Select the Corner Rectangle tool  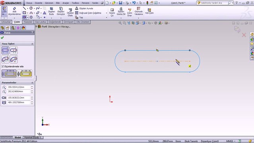[x=24, y=13]
